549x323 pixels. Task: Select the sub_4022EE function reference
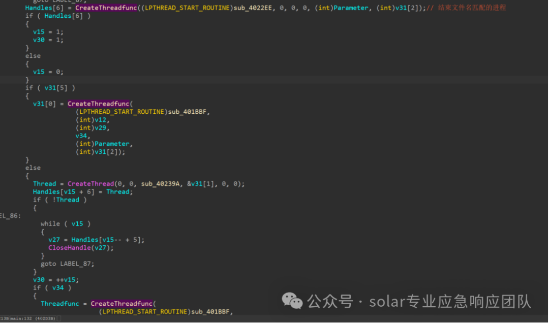tap(253, 8)
